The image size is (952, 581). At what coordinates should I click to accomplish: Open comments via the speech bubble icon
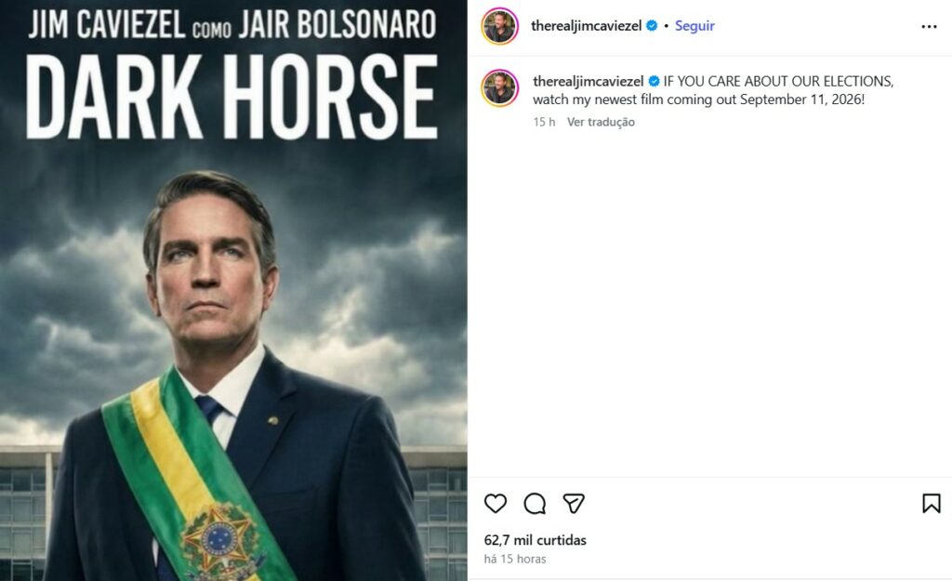click(x=535, y=504)
